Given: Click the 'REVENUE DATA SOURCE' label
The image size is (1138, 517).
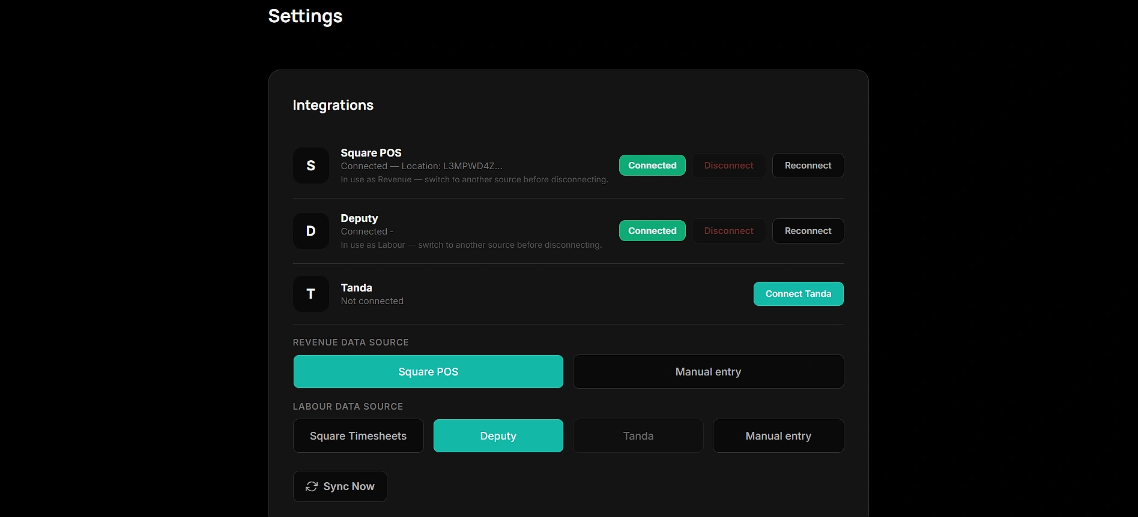Looking at the screenshot, I should pos(351,342).
